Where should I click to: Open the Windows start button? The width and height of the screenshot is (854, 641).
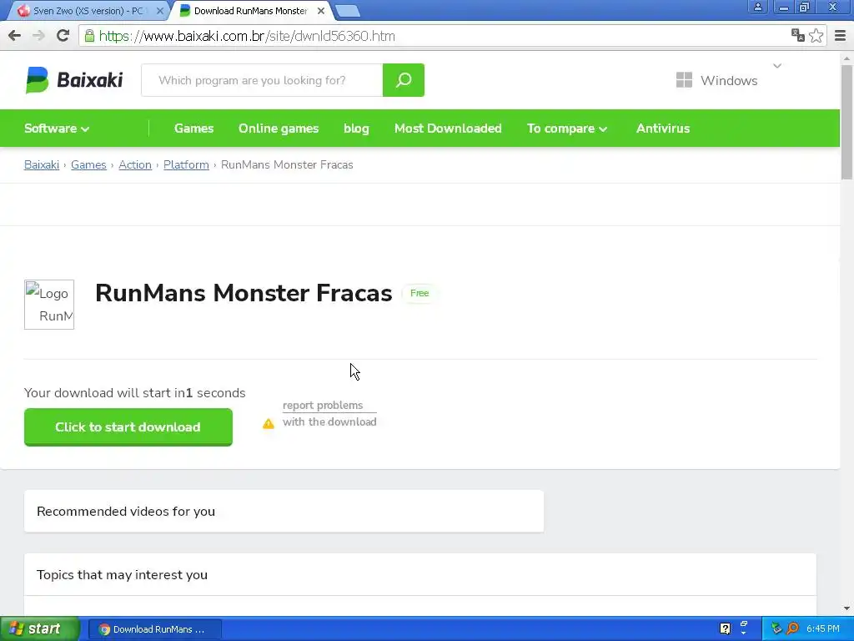(39, 628)
